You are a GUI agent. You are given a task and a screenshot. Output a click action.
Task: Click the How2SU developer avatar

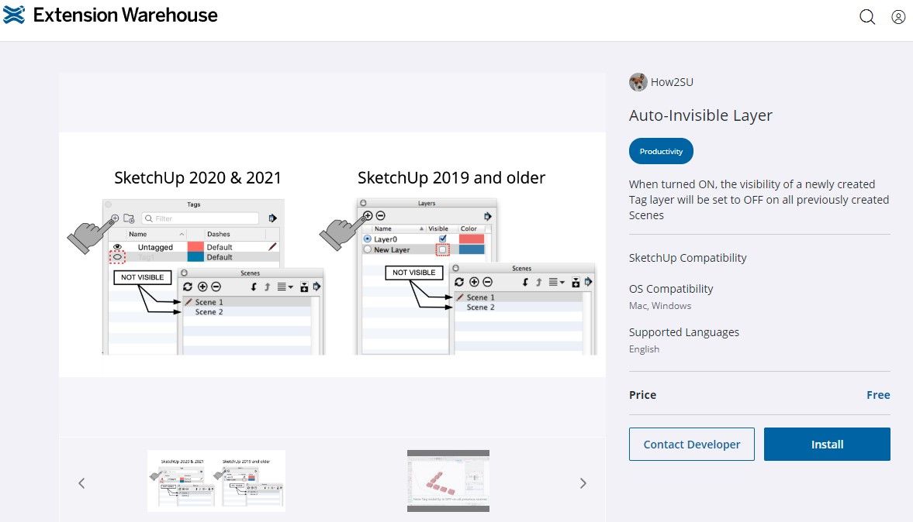pyautogui.click(x=638, y=82)
